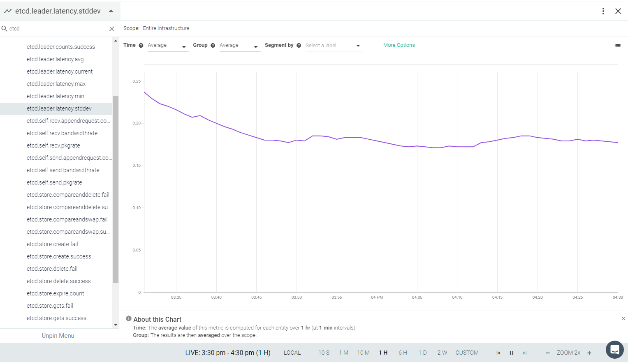
Task: Select etcd.leader.latency.max metric
Action: [56, 84]
